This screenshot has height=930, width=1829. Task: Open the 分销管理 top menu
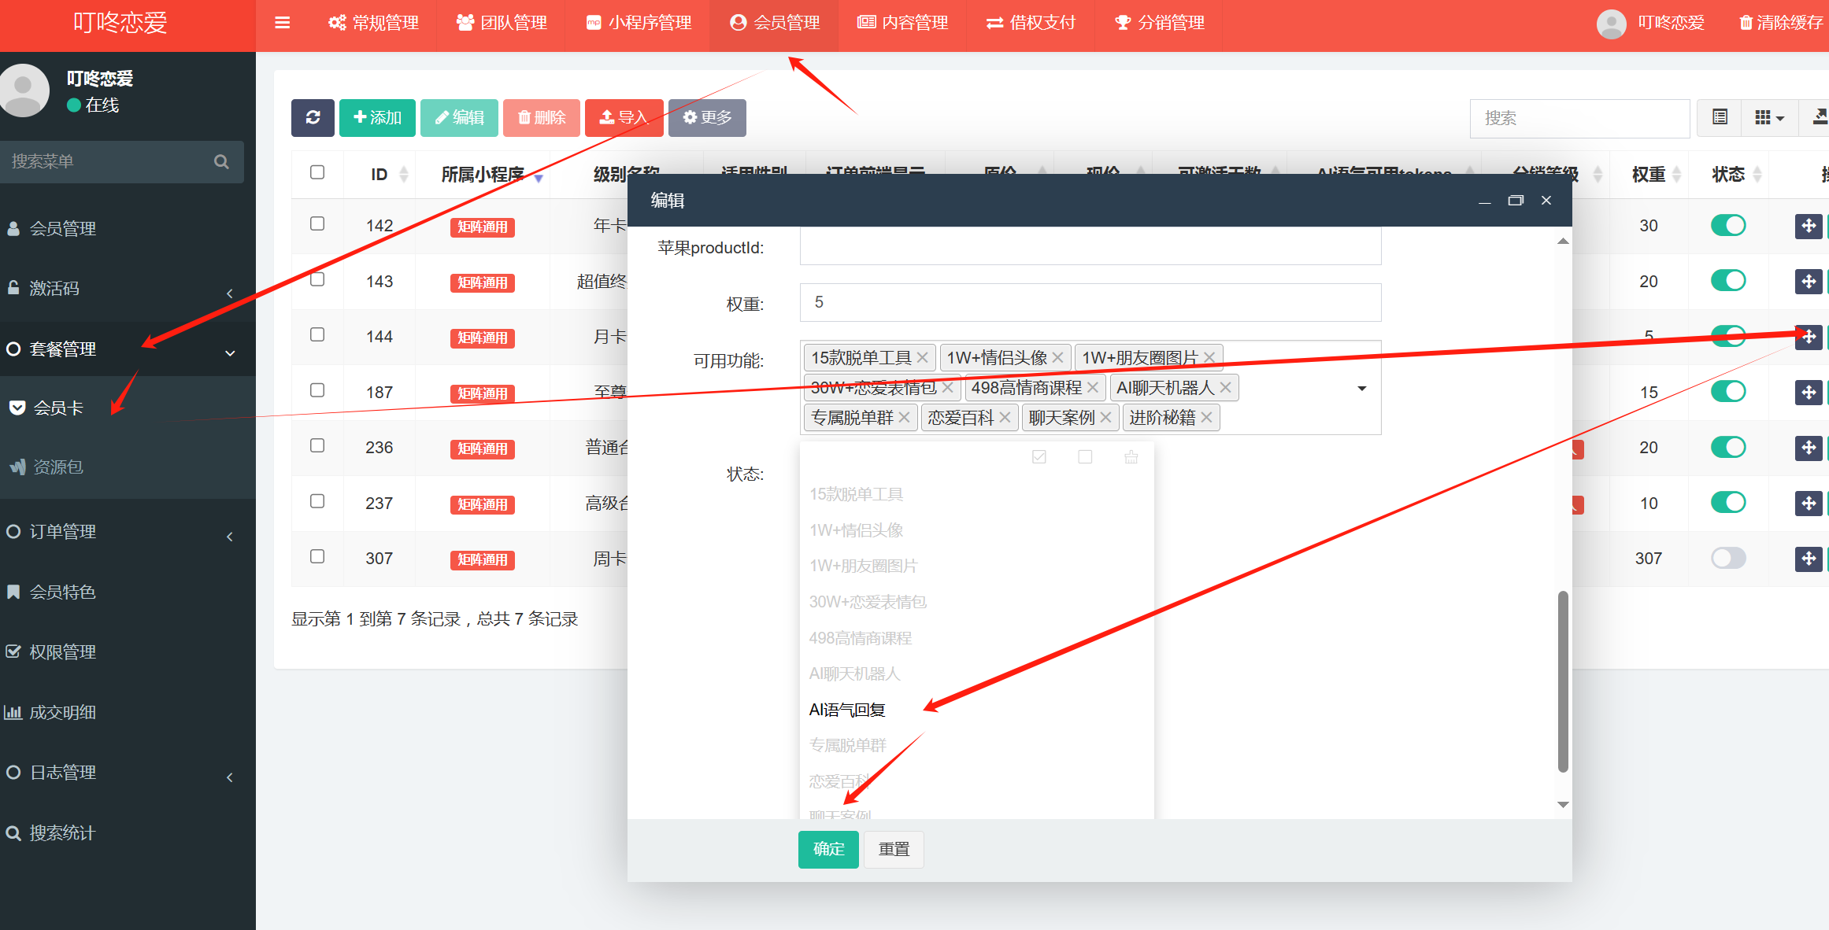1160,23
